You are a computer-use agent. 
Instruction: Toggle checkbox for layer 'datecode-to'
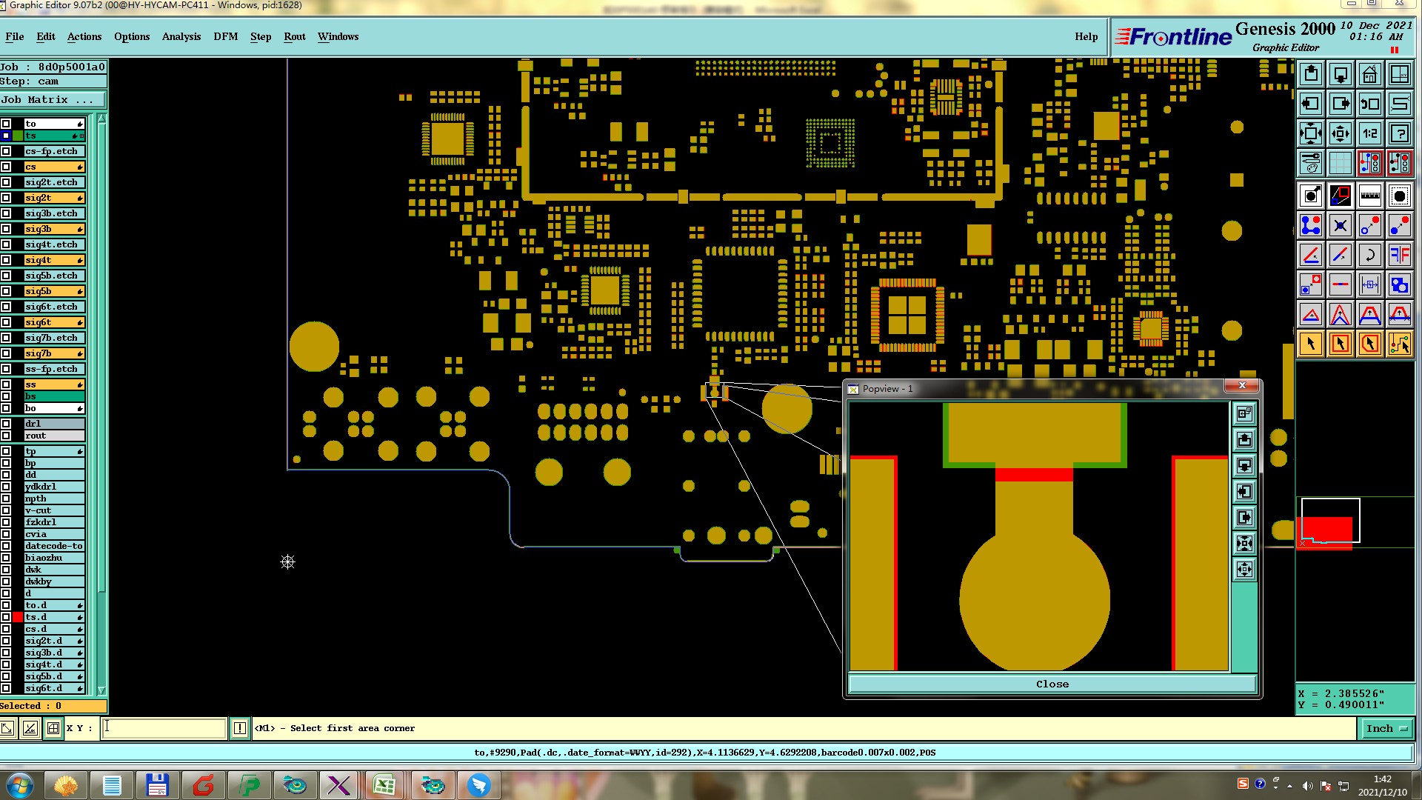(6, 546)
